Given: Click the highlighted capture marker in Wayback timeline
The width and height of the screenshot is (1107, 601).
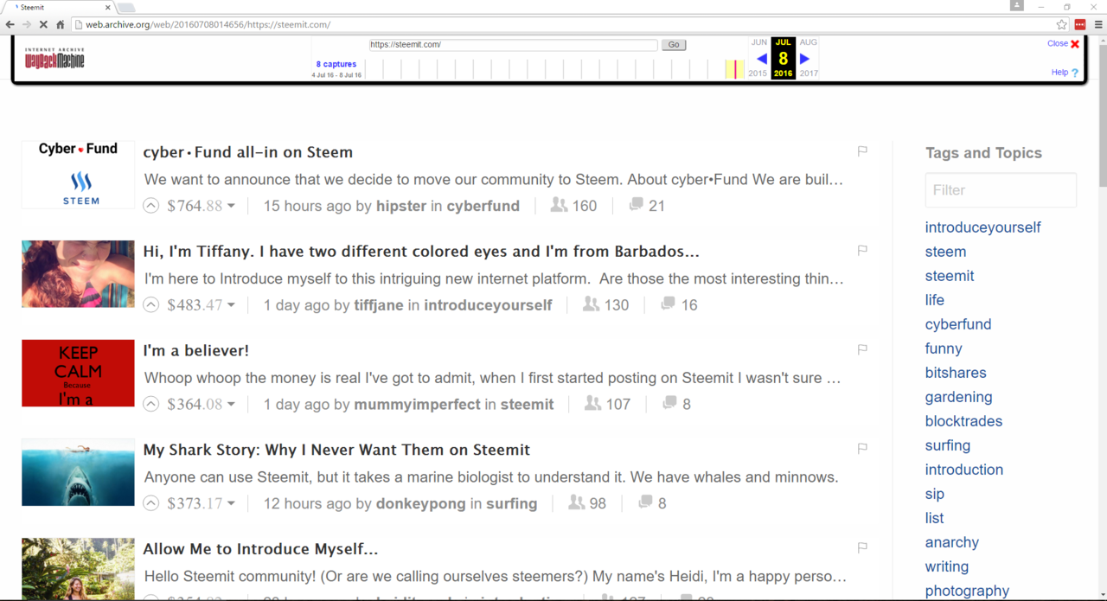Looking at the screenshot, I should 735,69.
